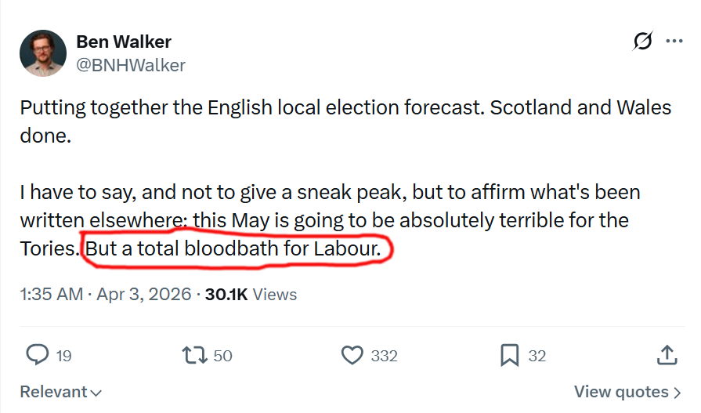The height and width of the screenshot is (413, 701).
Task: Bookmark the post with the bookmark icon
Action: click(510, 355)
